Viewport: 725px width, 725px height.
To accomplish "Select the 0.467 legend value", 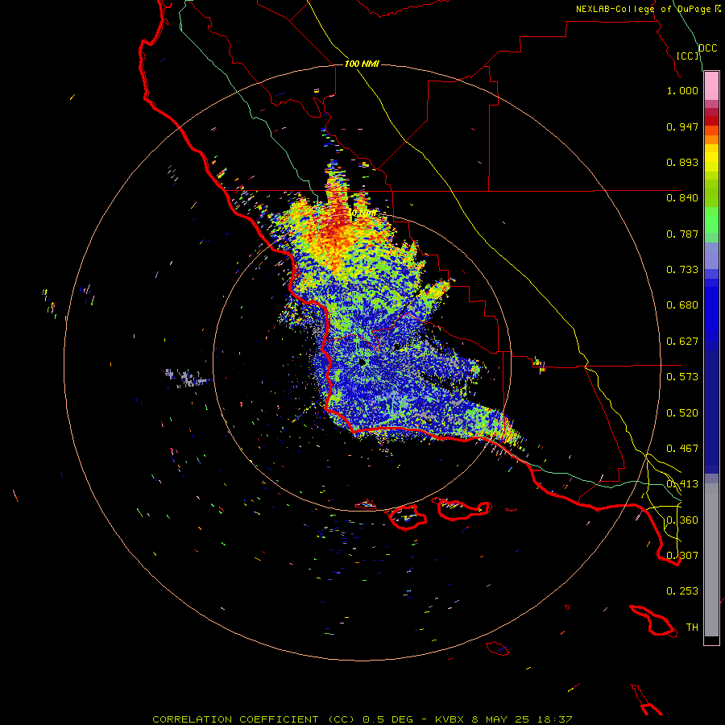I will [x=682, y=449].
